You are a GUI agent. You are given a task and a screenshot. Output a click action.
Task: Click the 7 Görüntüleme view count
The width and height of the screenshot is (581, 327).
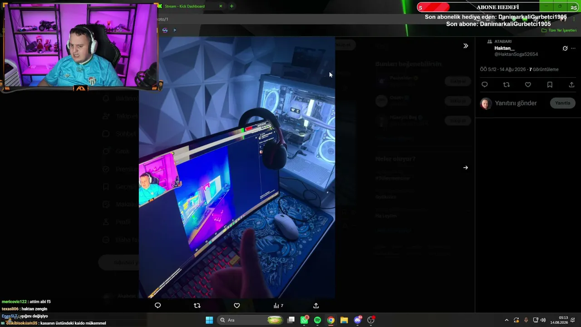pyautogui.click(x=544, y=69)
